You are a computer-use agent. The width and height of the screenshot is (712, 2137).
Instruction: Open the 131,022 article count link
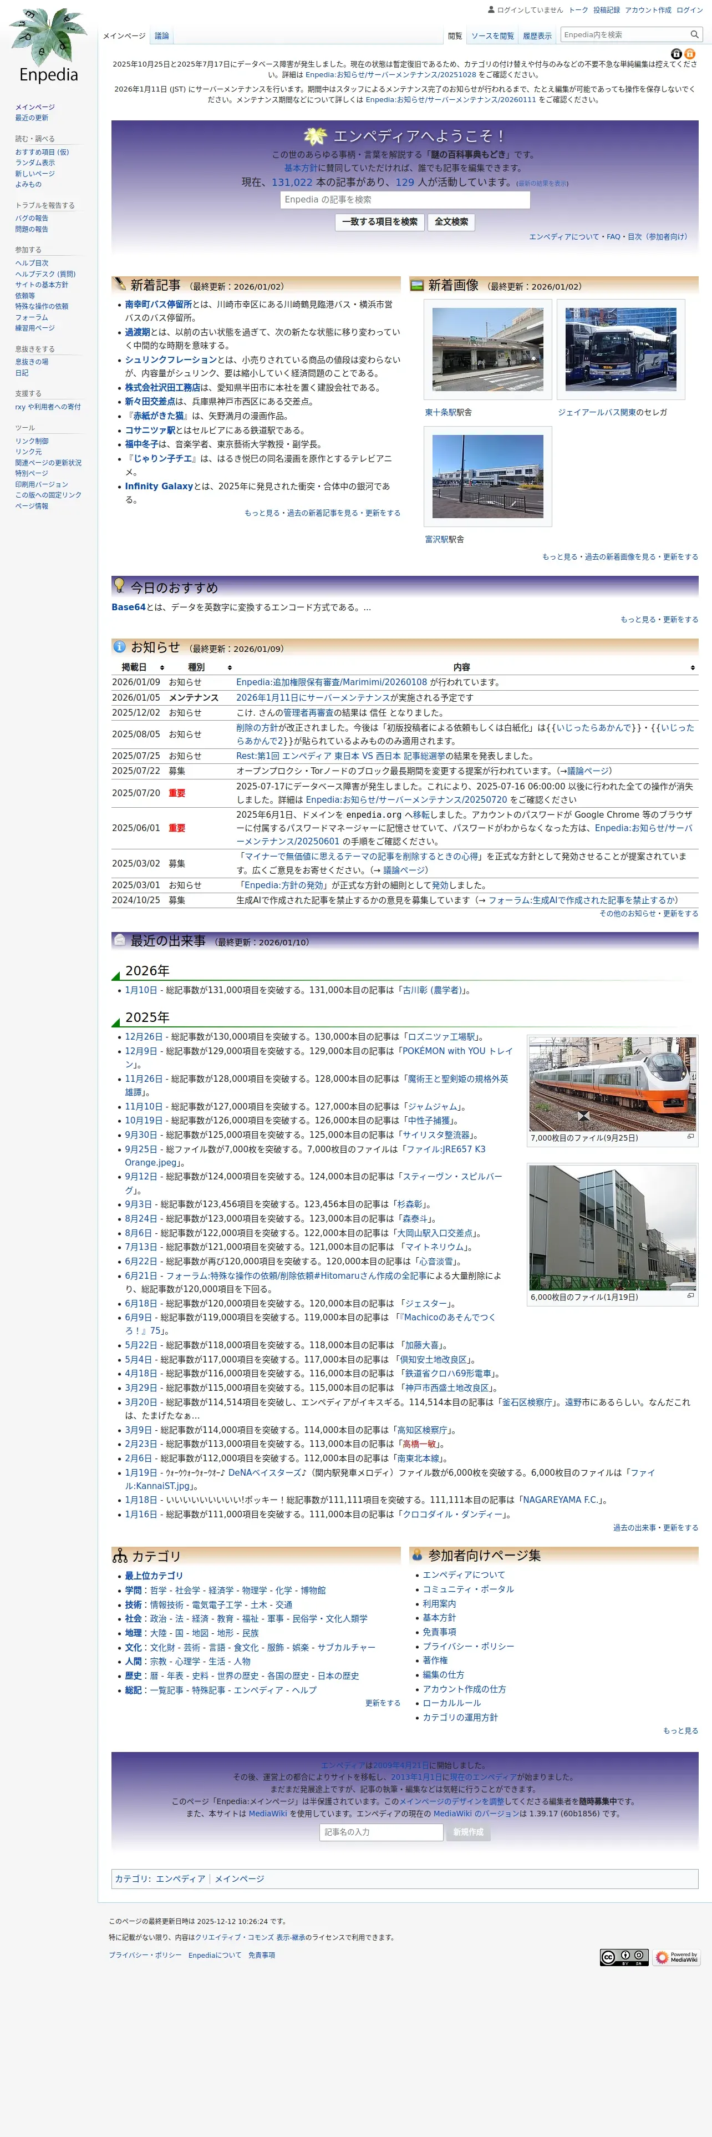292,181
